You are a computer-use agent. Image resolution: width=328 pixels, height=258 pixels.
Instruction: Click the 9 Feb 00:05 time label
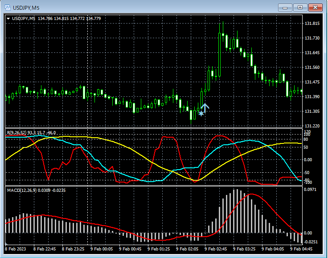tap(102, 249)
